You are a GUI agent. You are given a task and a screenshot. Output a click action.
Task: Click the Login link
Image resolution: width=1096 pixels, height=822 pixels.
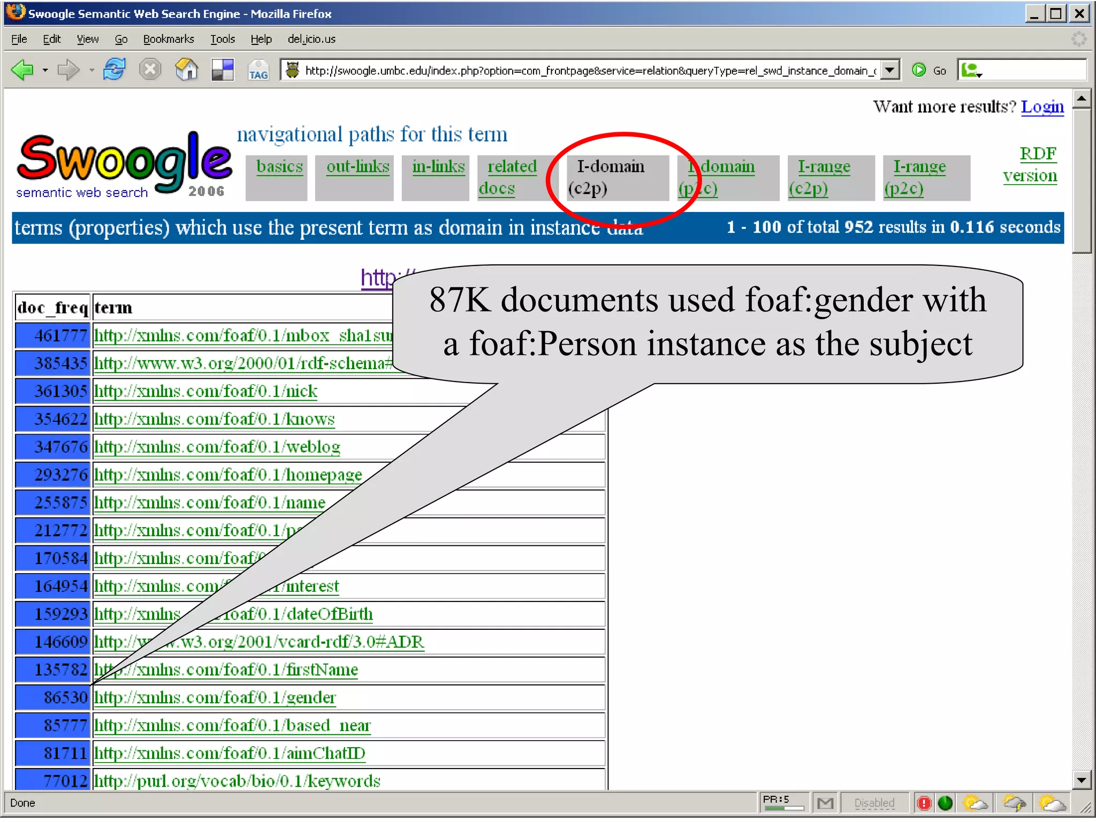click(x=1042, y=106)
